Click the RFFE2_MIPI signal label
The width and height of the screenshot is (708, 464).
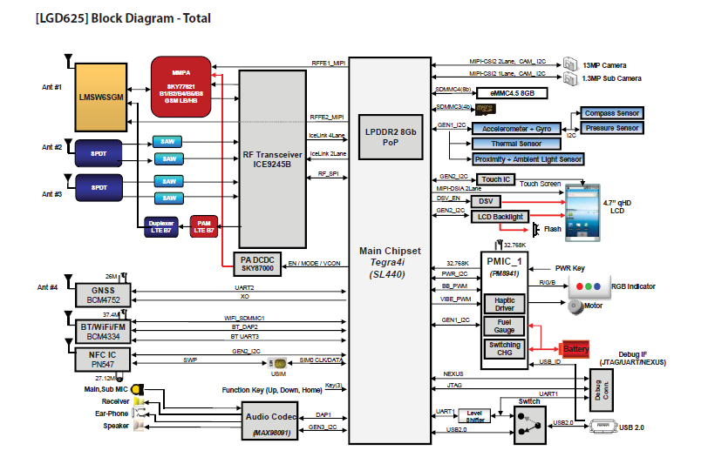coord(327,118)
